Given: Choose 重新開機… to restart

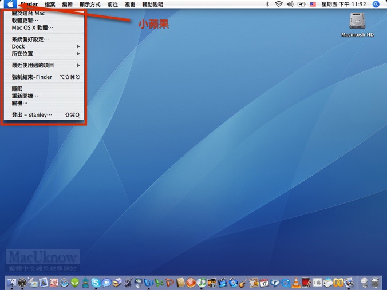Looking at the screenshot, I should pos(44,96).
